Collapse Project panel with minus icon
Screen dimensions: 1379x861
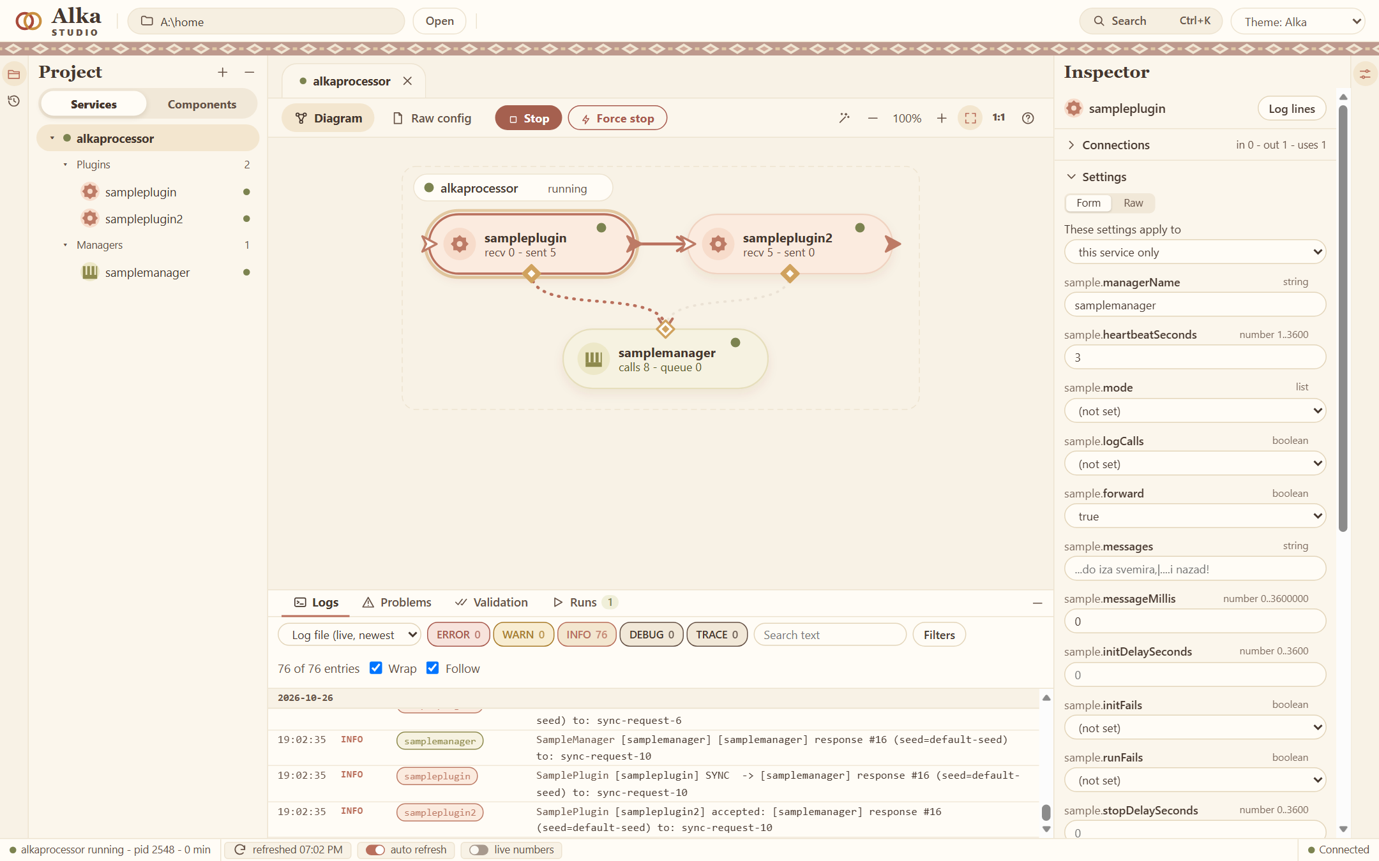[250, 73]
